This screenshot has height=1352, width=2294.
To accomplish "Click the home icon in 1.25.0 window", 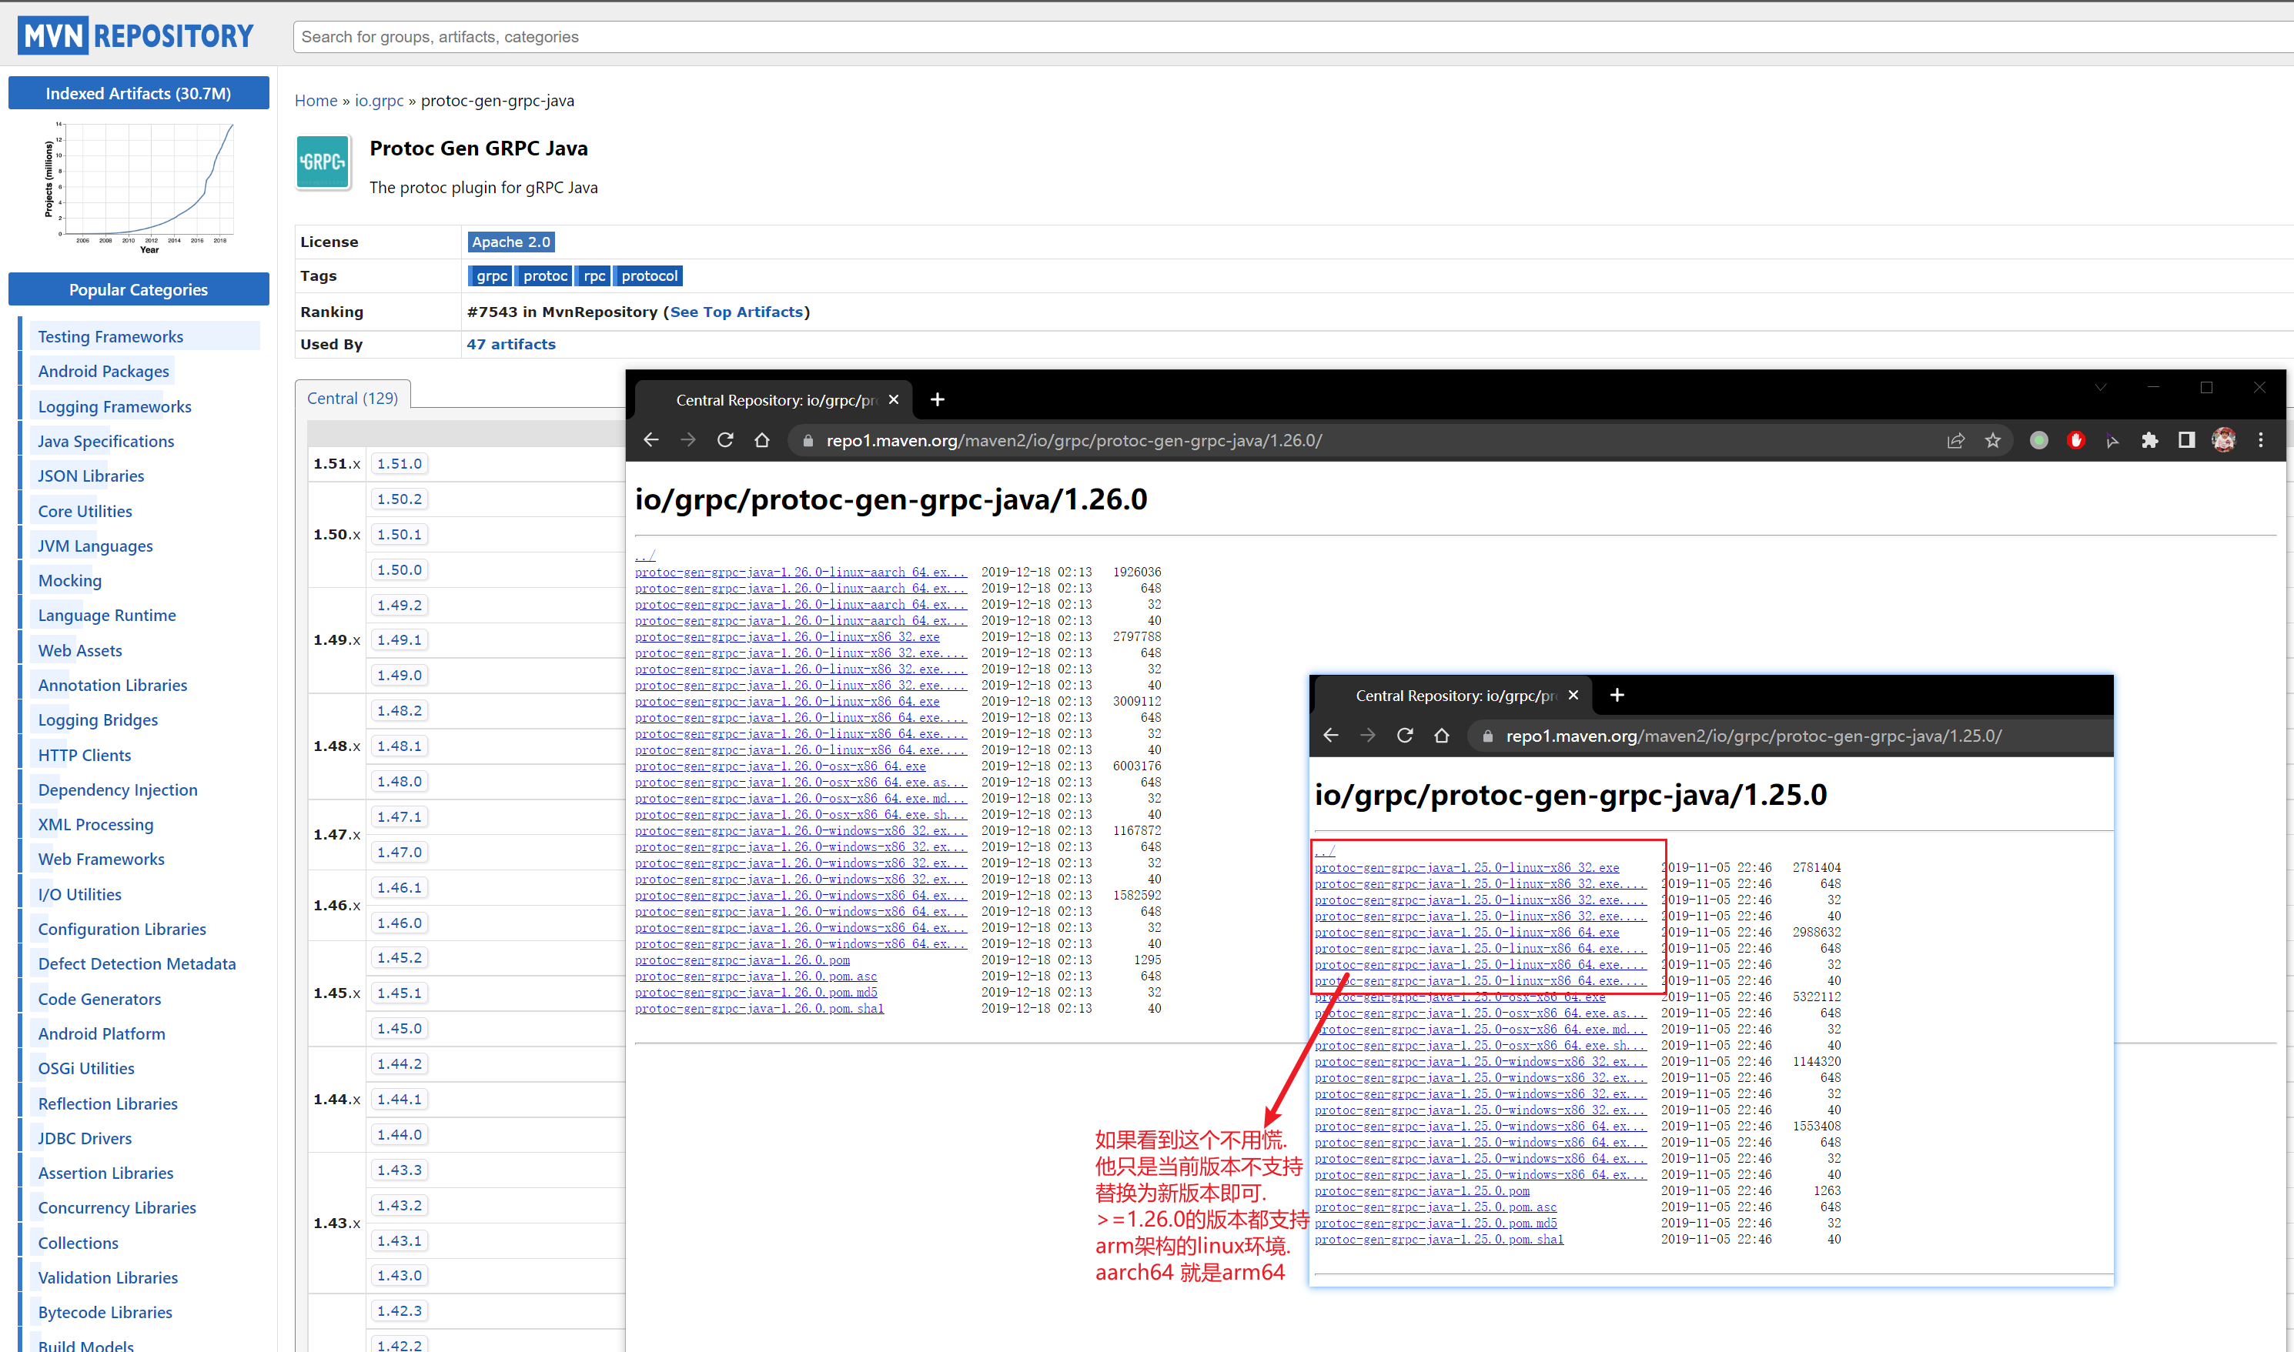I will [x=1441, y=736].
